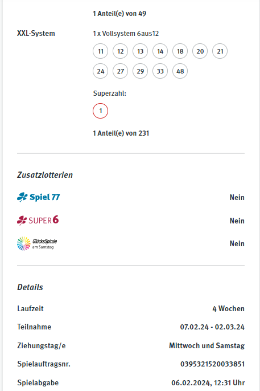
Task: Click the Teilnahme date range 07.02.24 - 02.03.24
Action: point(212,327)
